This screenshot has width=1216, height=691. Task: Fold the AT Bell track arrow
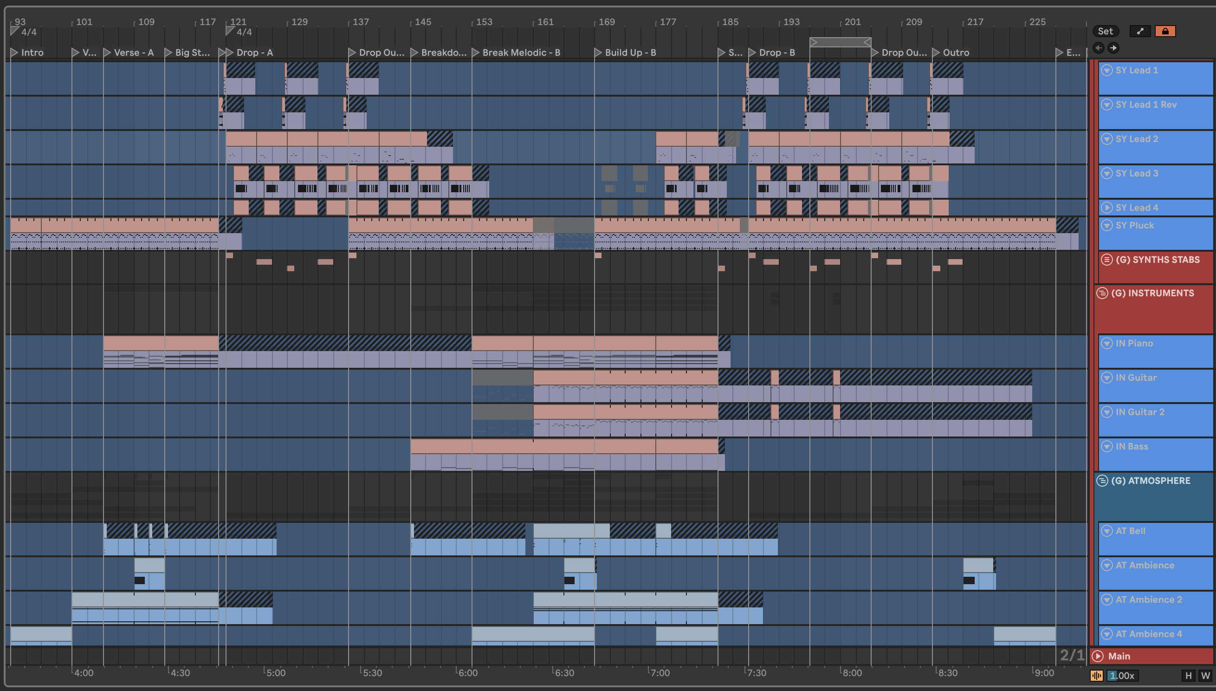tap(1106, 531)
